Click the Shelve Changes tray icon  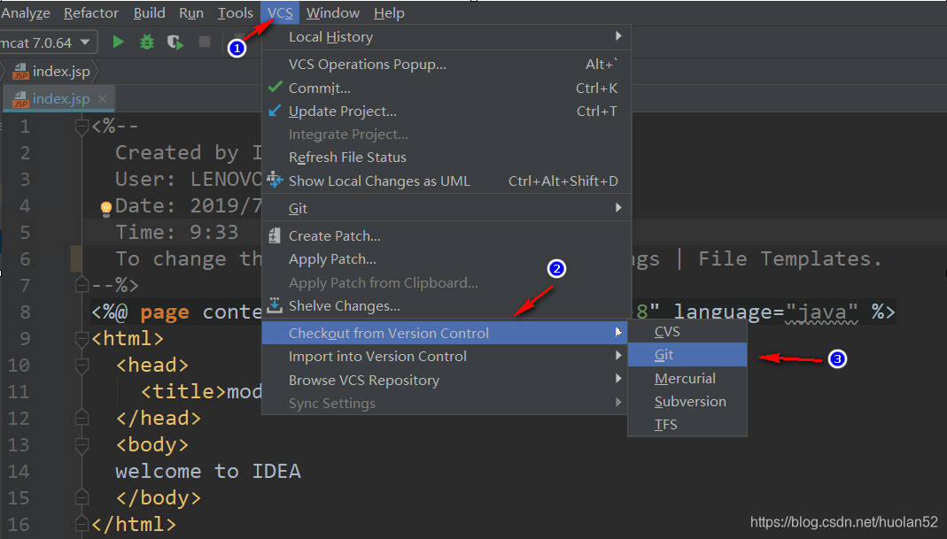[x=275, y=305]
